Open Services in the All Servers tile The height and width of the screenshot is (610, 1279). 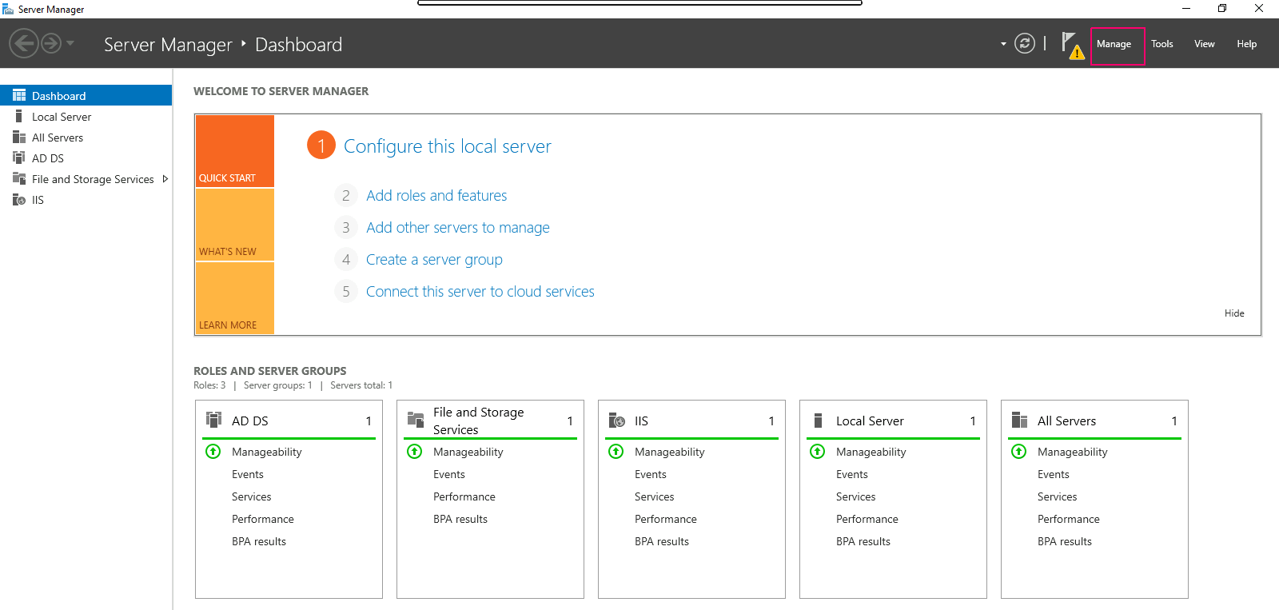click(1058, 496)
